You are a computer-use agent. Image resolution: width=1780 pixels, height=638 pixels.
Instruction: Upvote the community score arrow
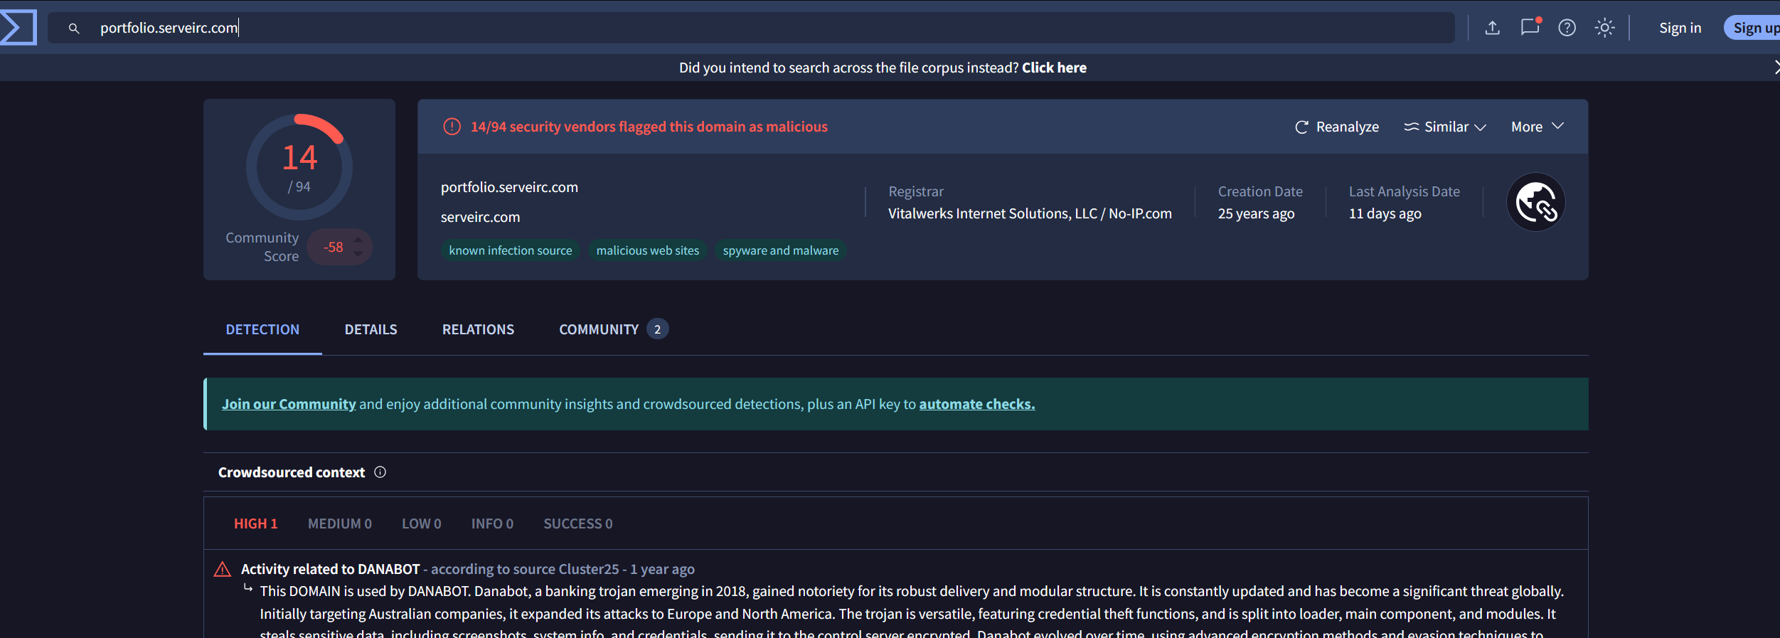[358, 240]
